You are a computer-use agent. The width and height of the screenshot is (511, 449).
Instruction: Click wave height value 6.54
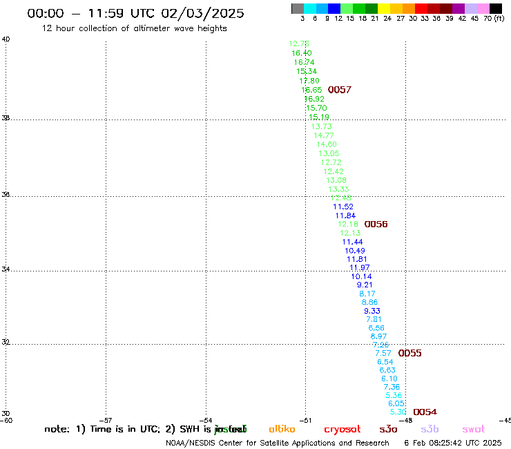click(x=385, y=362)
